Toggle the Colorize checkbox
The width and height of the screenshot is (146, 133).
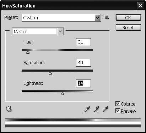(x=118, y=104)
